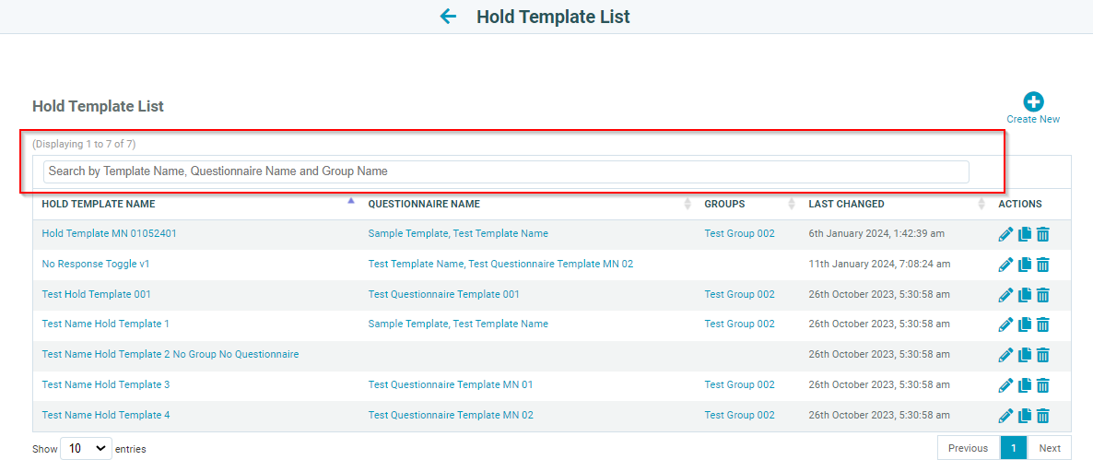Copy Hold Template MN 01052401
1093x460 pixels.
[1024, 234]
